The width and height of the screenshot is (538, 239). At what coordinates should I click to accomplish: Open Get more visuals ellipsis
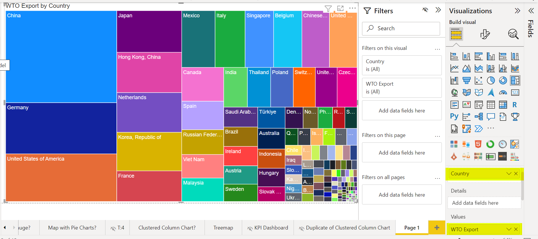[491, 128]
